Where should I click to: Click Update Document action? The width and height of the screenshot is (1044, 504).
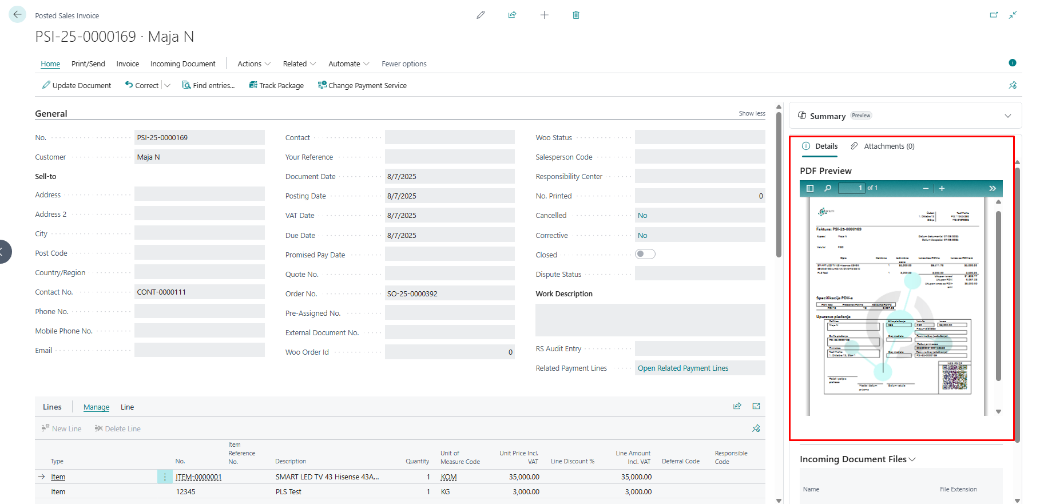[x=77, y=85]
